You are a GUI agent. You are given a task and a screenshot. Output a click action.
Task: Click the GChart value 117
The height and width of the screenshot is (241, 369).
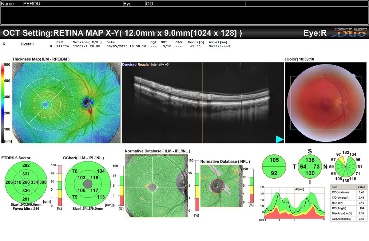94,191
